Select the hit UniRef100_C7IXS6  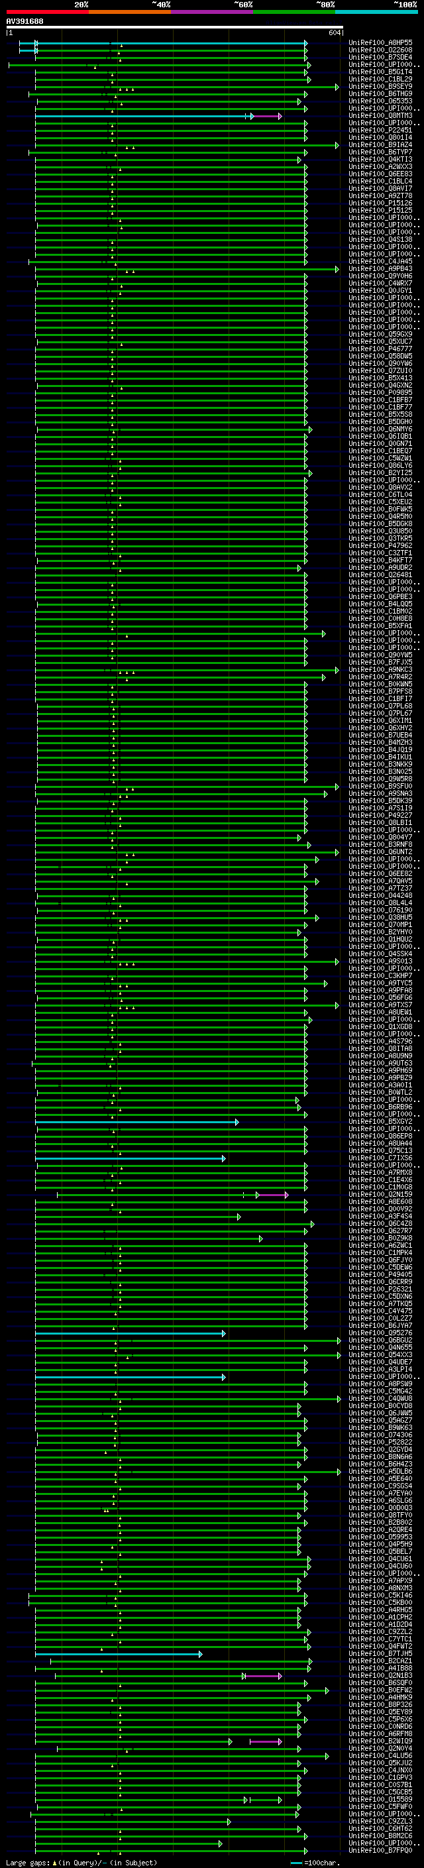(x=380, y=1158)
